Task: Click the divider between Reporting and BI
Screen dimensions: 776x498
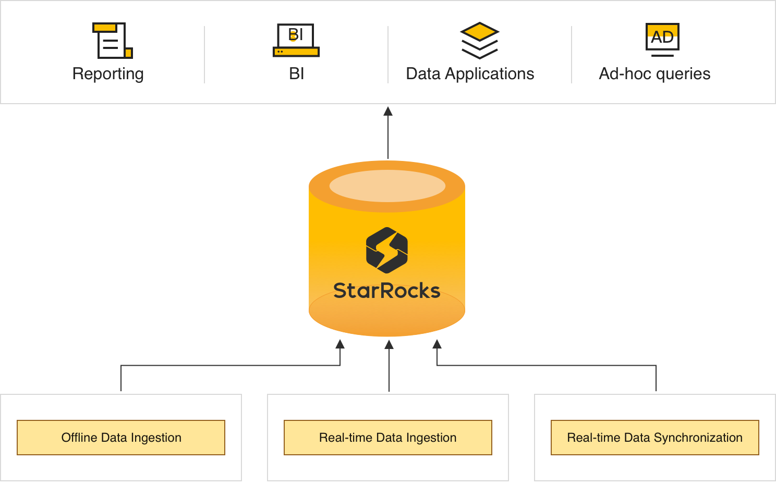Action: coord(204,55)
